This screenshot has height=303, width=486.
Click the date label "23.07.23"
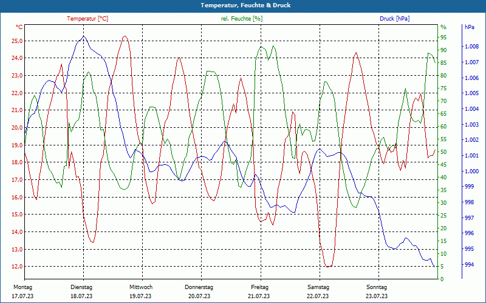coord(377,296)
